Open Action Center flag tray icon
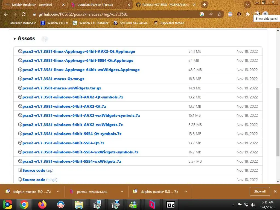The width and height of the screenshot is (280, 210). [x=240, y=205]
